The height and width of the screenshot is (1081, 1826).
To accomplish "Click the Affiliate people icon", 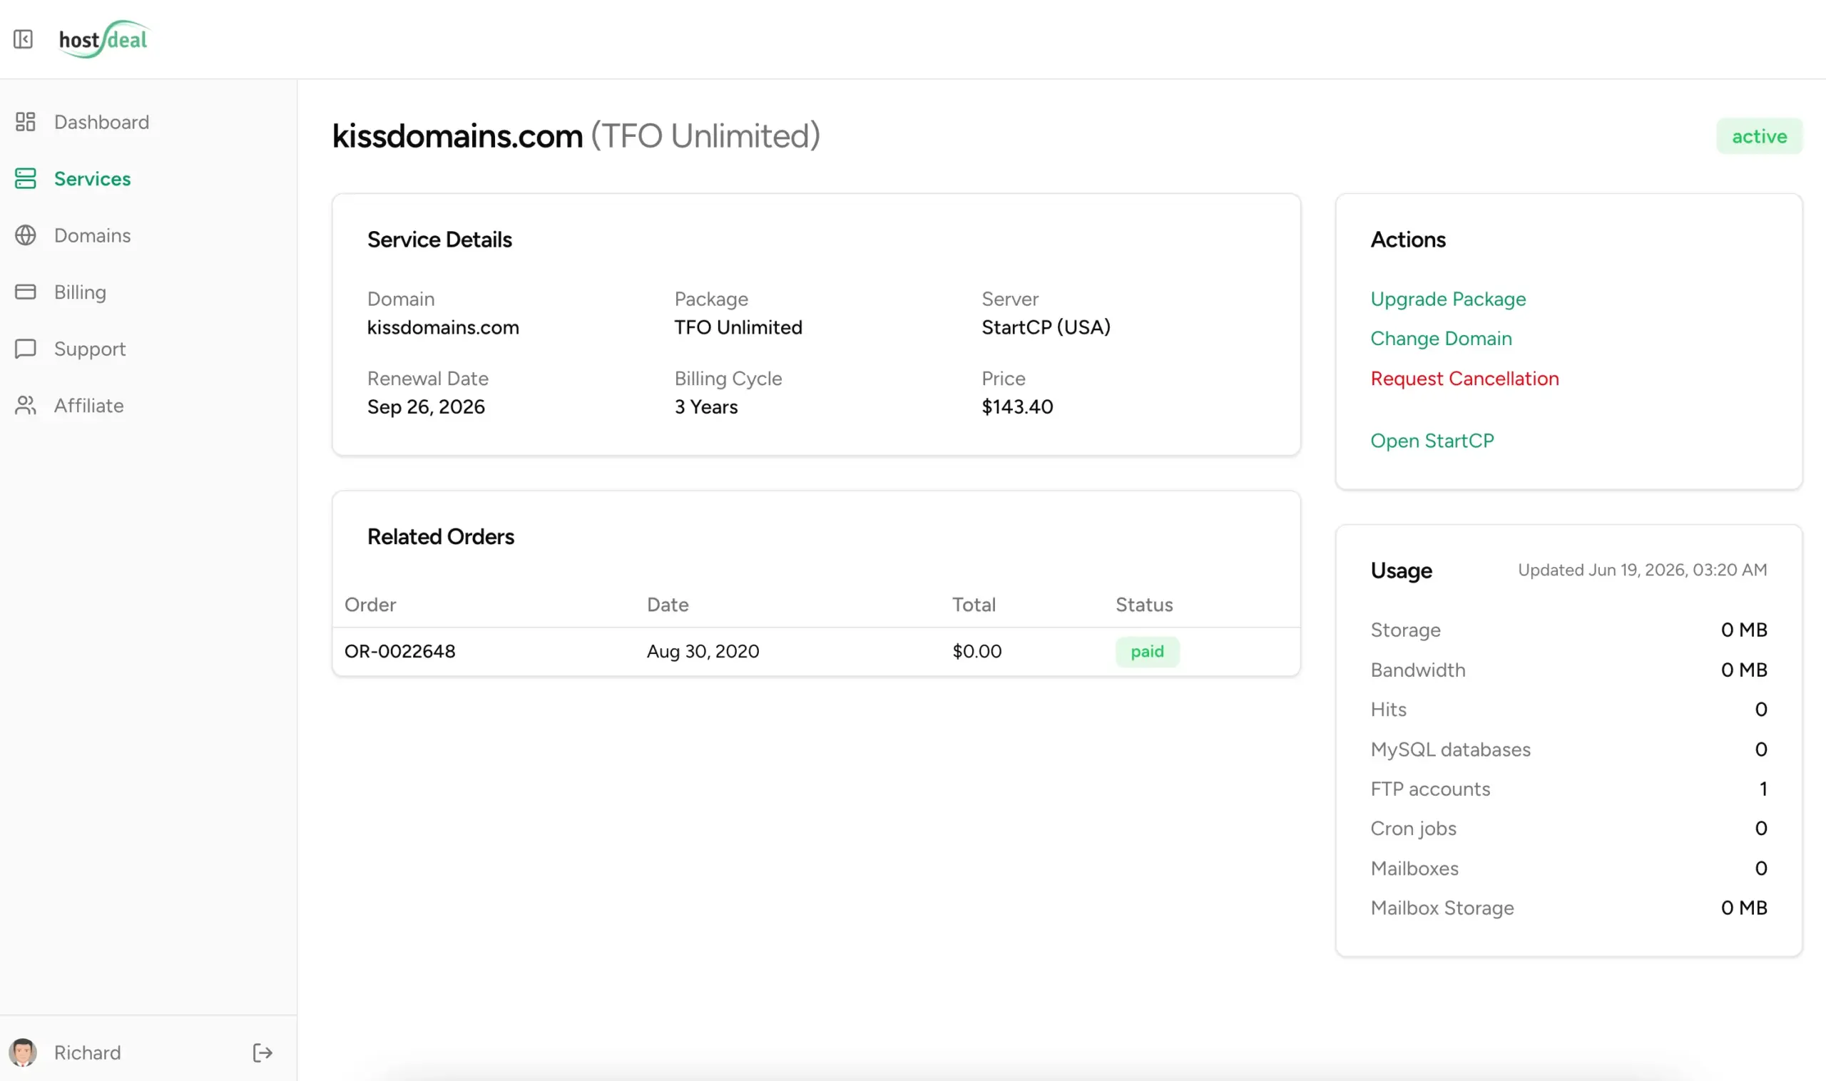I will pyautogui.click(x=26, y=406).
